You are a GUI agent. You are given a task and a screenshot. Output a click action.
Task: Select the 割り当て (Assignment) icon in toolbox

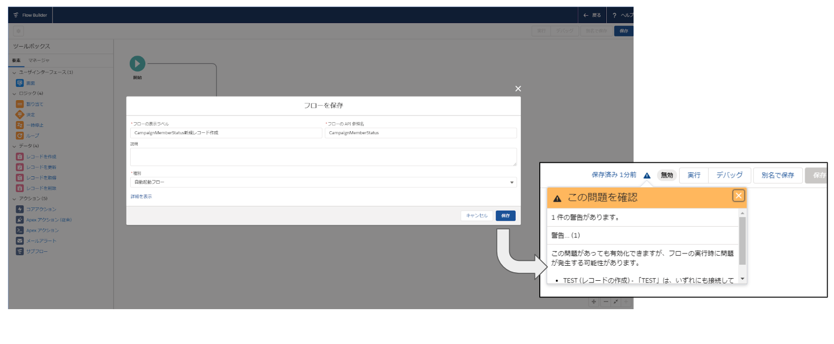pyautogui.click(x=20, y=104)
